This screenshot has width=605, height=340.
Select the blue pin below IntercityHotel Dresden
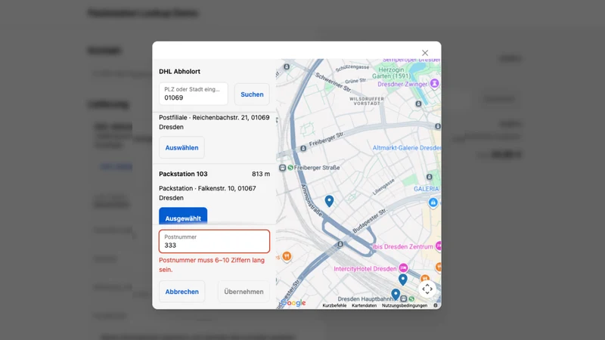click(x=403, y=280)
